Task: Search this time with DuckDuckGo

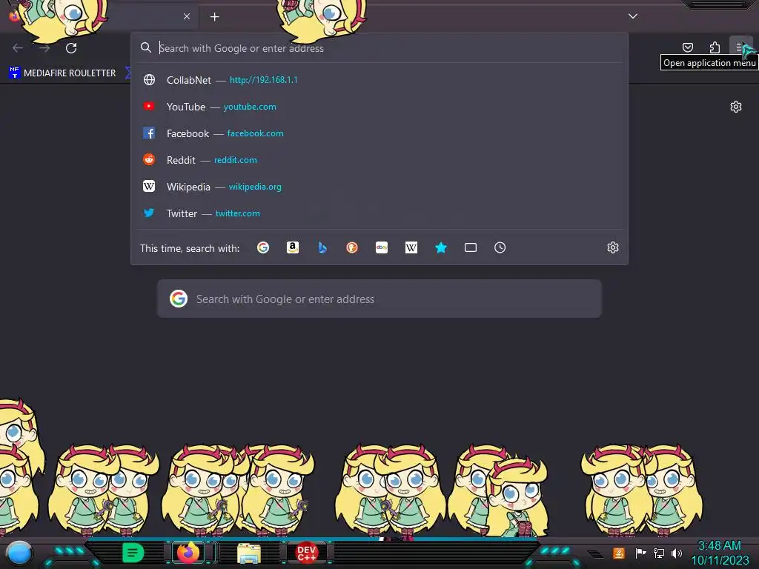Action: [352, 247]
